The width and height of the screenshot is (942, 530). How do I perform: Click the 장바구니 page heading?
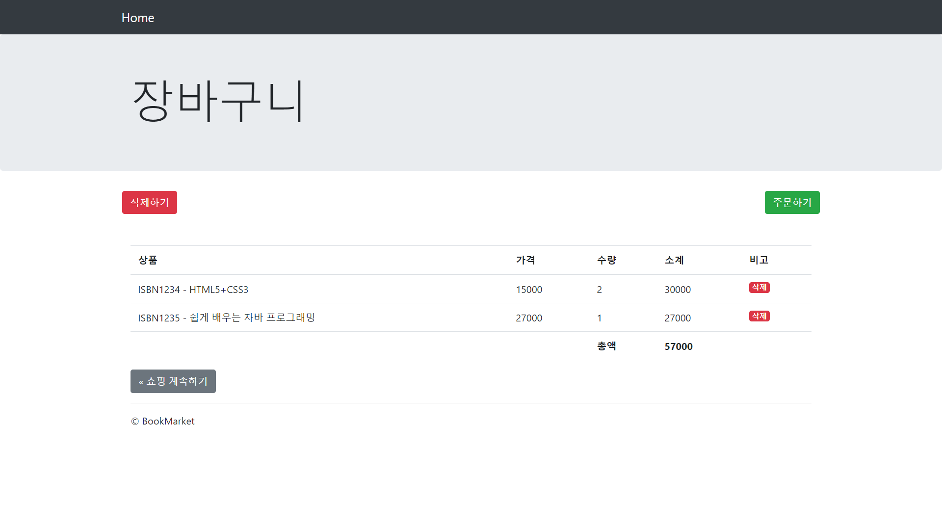point(219,101)
